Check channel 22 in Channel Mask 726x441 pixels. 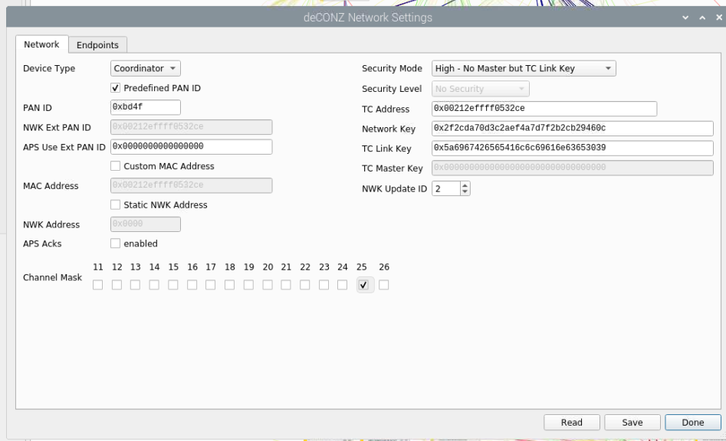point(304,286)
